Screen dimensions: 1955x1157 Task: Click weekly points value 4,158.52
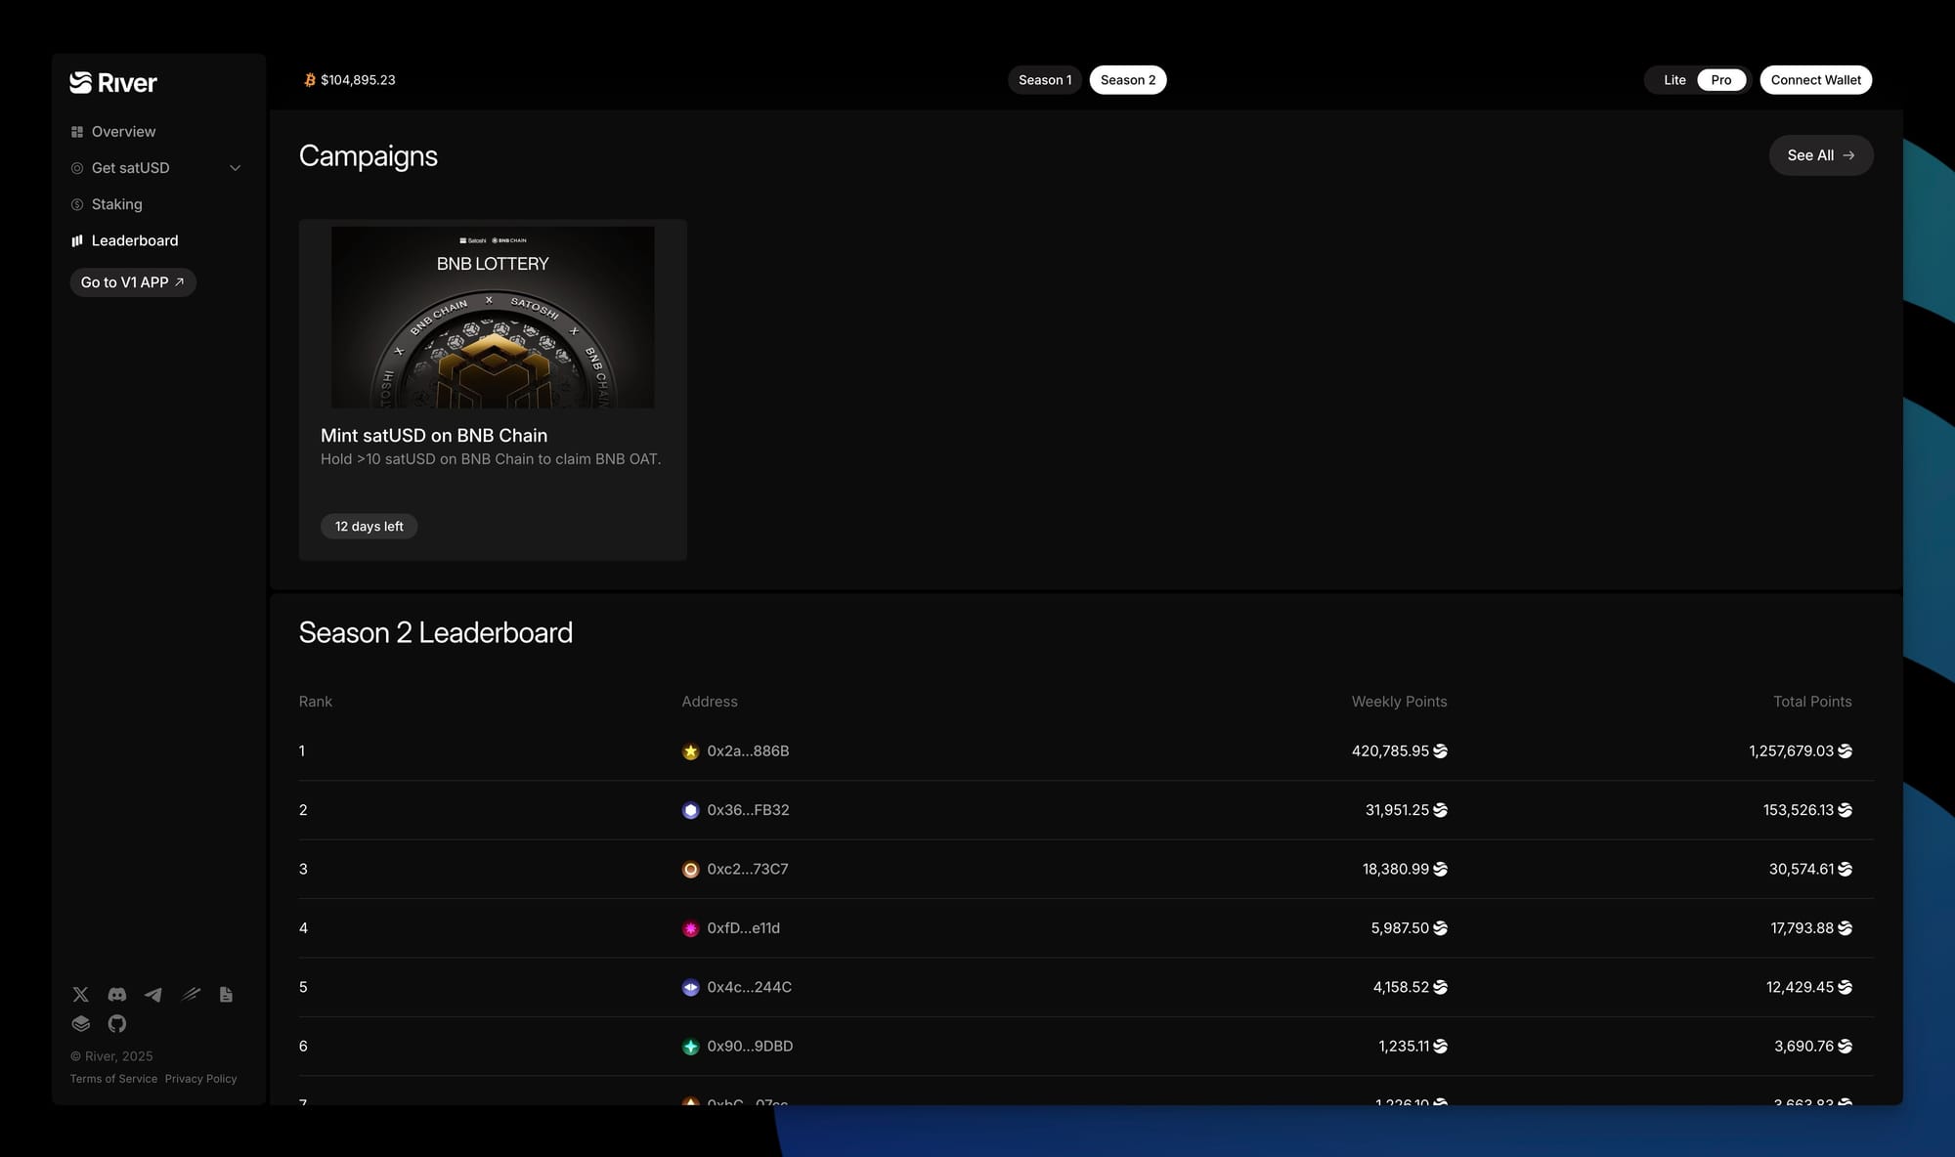click(1401, 988)
